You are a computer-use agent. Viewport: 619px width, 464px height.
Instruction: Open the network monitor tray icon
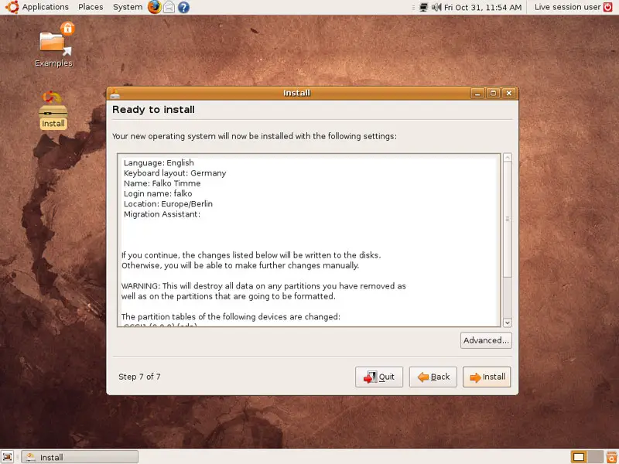point(423,7)
